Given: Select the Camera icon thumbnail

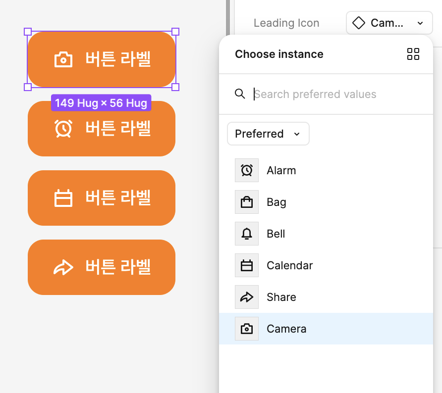Looking at the screenshot, I should [x=247, y=329].
